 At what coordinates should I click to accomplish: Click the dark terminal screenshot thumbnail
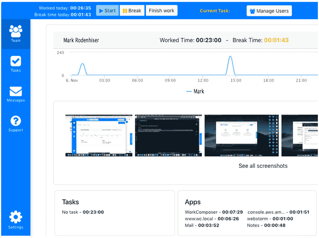pyautogui.click(x=168, y=135)
